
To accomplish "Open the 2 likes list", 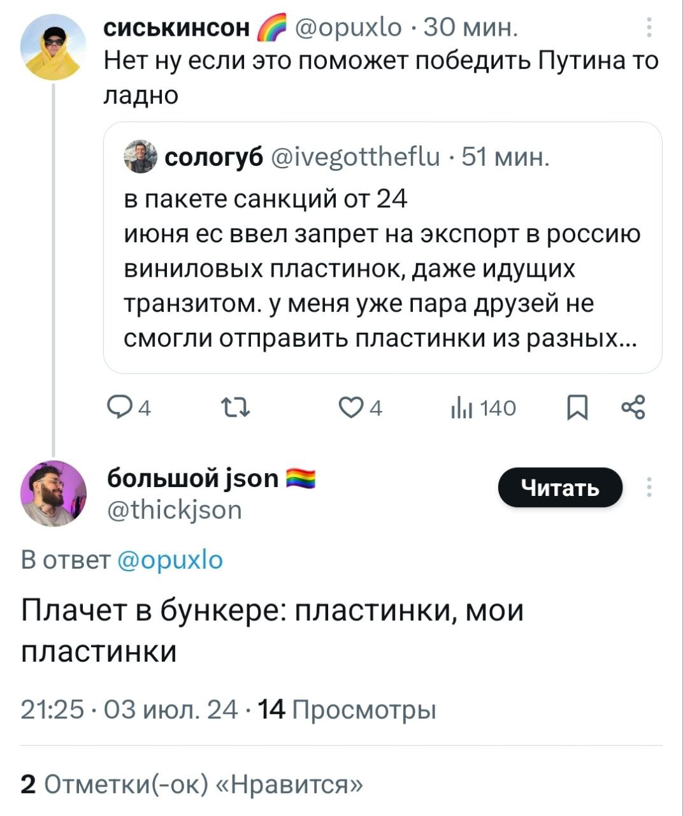I will click(x=192, y=783).
